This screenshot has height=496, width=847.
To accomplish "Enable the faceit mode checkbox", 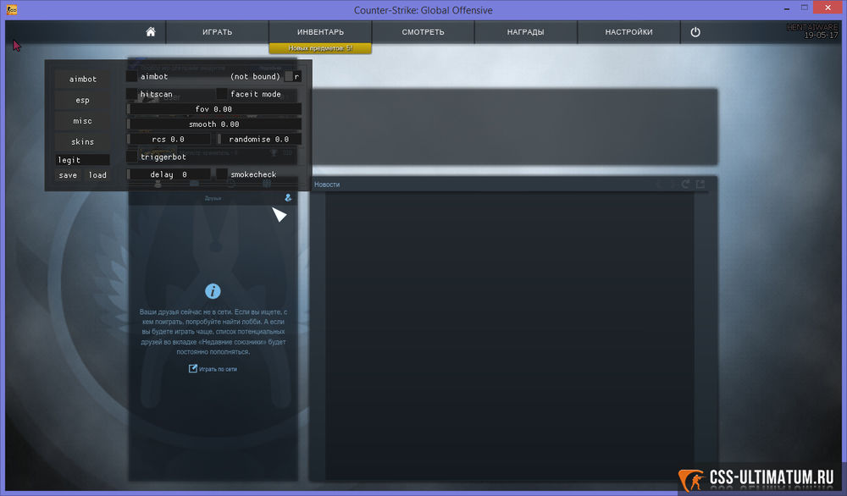I will click(221, 94).
